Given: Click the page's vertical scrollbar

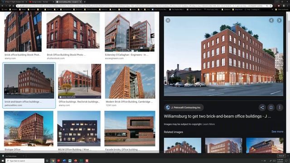Looking at the screenshot, I should (288, 82).
